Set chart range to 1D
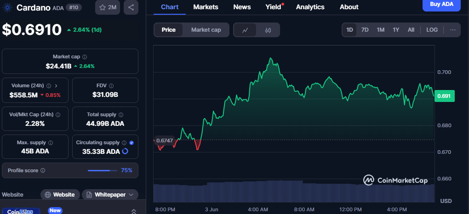Image resolution: width=469 pixels, height=214 pixels. (349, 30)
